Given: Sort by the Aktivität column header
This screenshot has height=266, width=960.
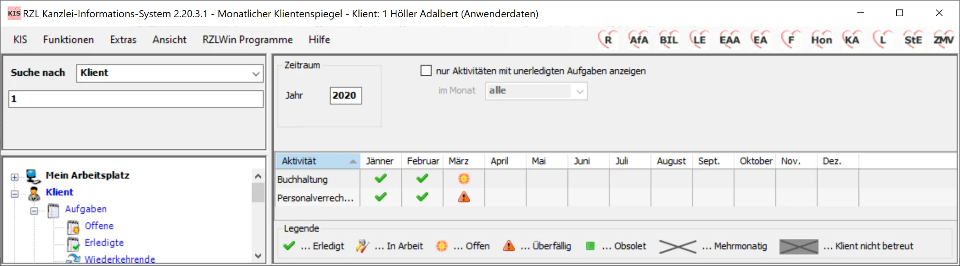Looking at the screenshot, I should [318, 161].
